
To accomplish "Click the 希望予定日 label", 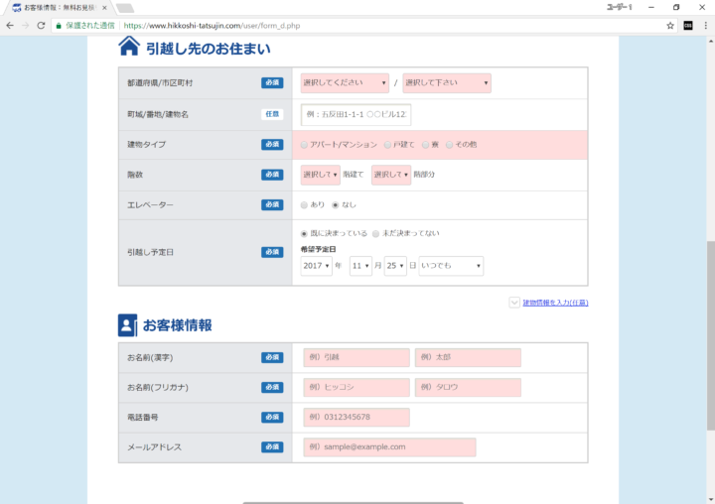I will pos(319,249).
